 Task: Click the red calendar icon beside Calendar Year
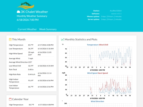click(10, 99)
